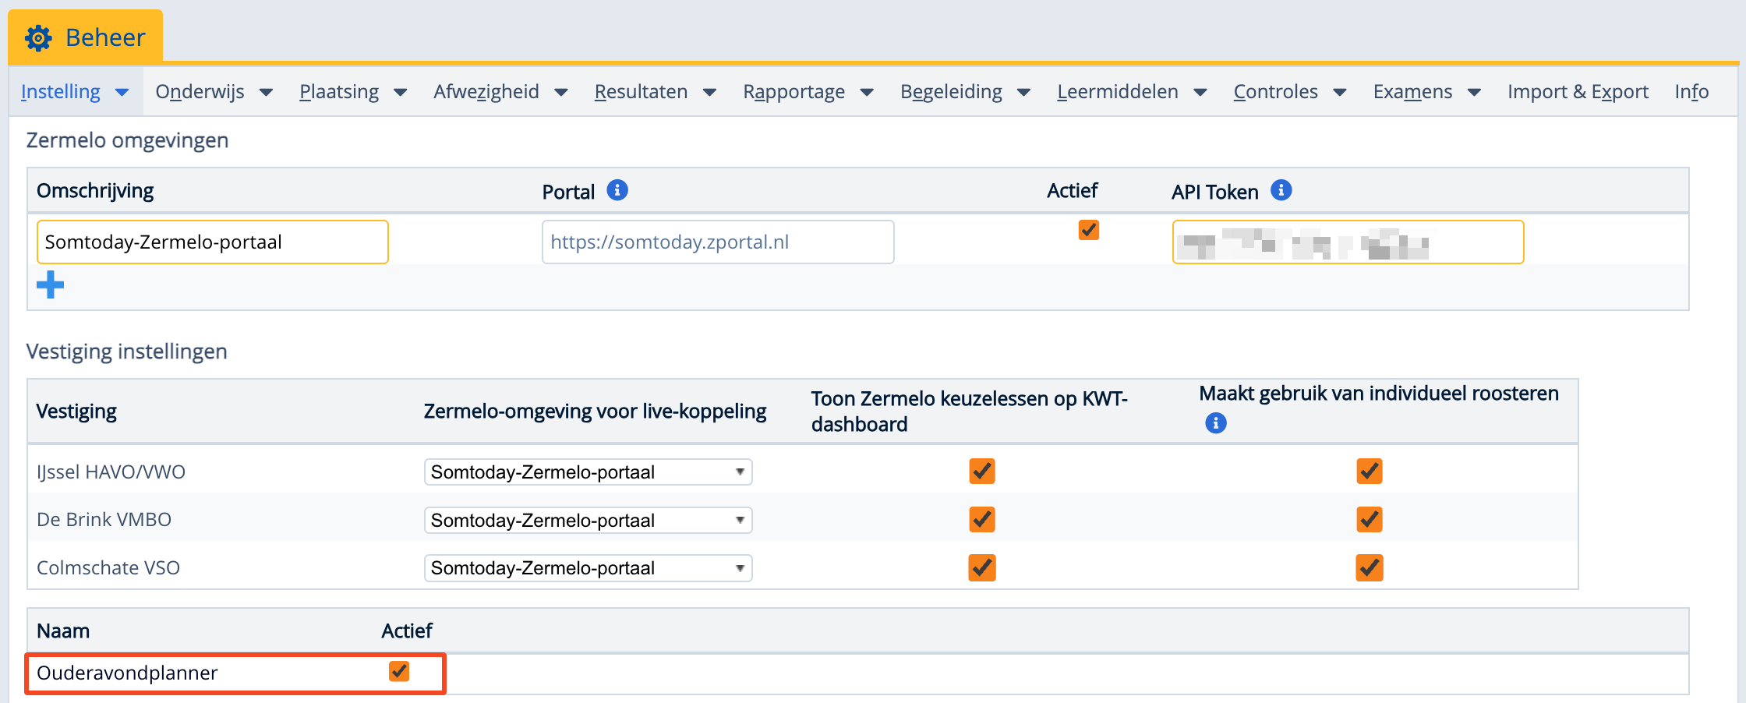Open Zermelo-omgeving dropdown for Colmschate VSO
1746x703 pixels.
[x=588, y=568]
